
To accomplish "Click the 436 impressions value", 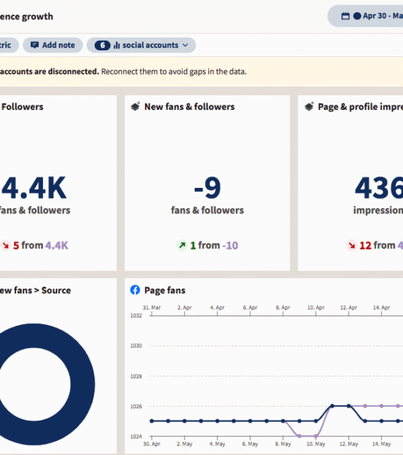I will [x=379, y=188].
